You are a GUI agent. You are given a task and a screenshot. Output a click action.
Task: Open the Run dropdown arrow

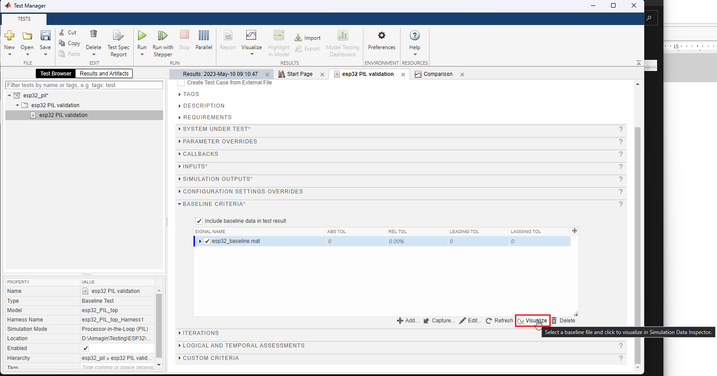[142, 54]
